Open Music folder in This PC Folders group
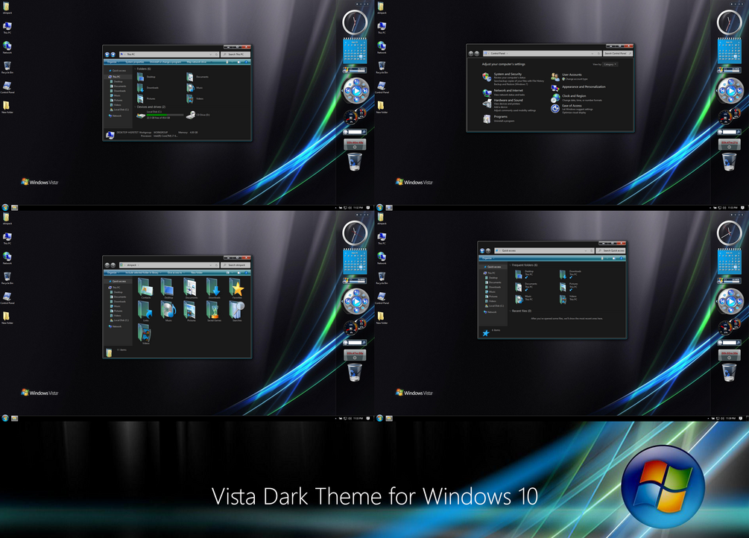Image resolution: width=749 pixels, height=538 pixels. point(195,88)
